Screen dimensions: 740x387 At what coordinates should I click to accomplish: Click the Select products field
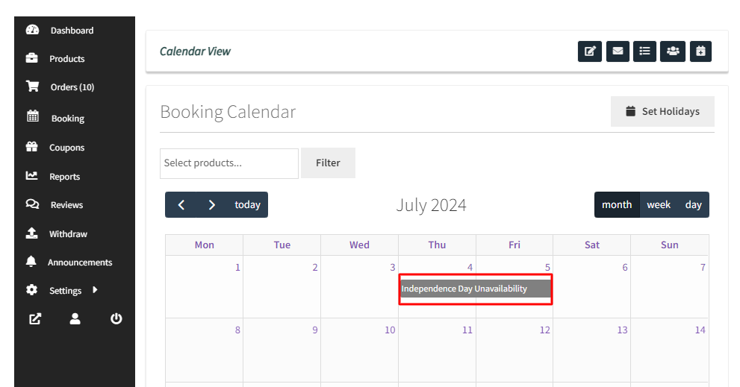coord(229,163)
